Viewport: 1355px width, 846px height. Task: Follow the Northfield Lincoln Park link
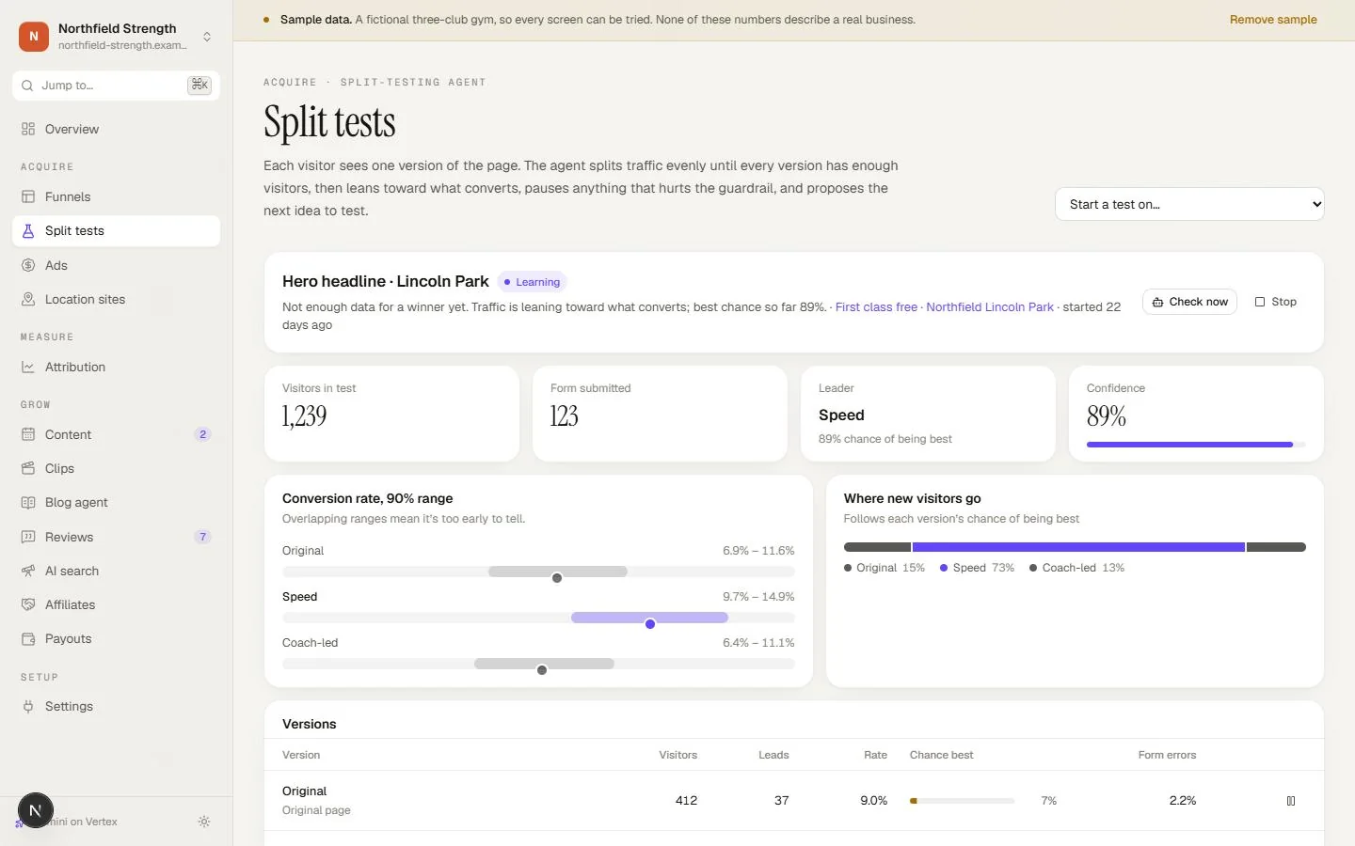[990, 307]
